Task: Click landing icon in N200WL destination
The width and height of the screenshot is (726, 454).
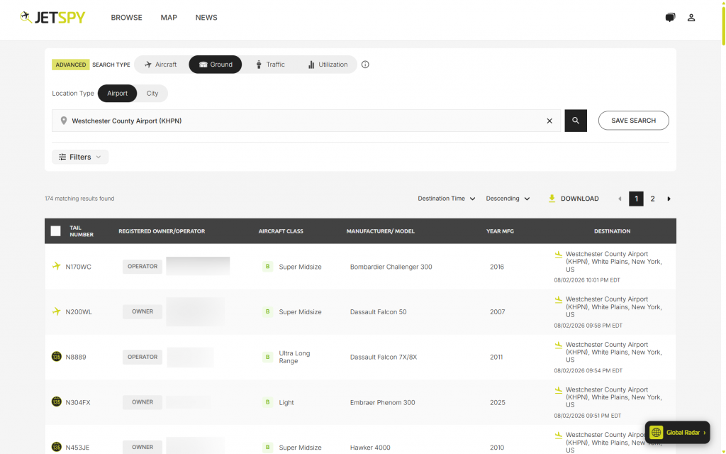Action: 559,299
